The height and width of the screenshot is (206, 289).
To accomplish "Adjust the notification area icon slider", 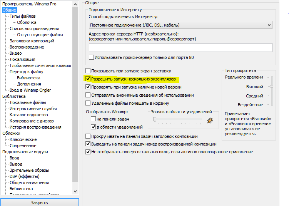I will pyautogui.click(x=155, y=119).
